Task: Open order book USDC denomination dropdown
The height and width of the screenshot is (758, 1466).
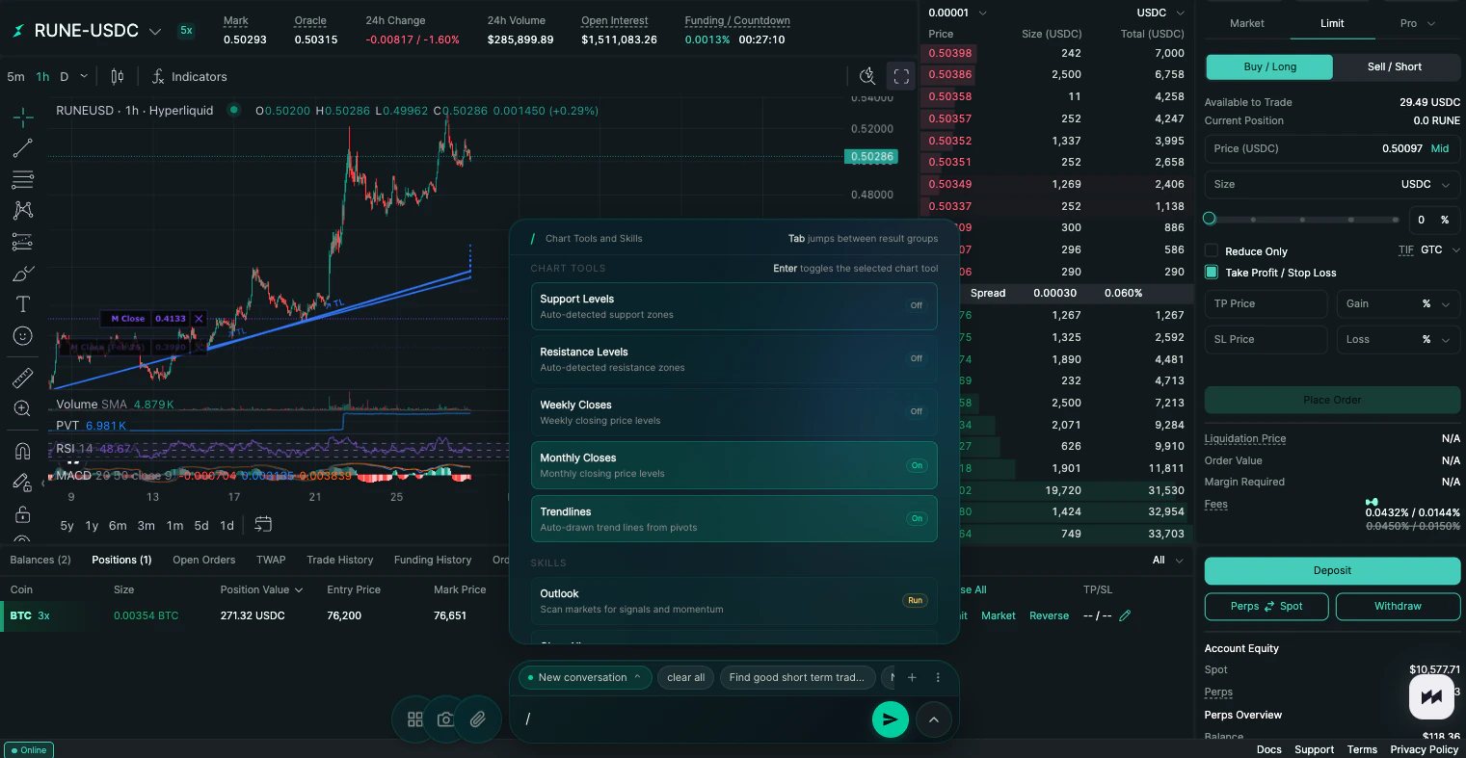Action: pyautogui.click(x=1160, y=13)
